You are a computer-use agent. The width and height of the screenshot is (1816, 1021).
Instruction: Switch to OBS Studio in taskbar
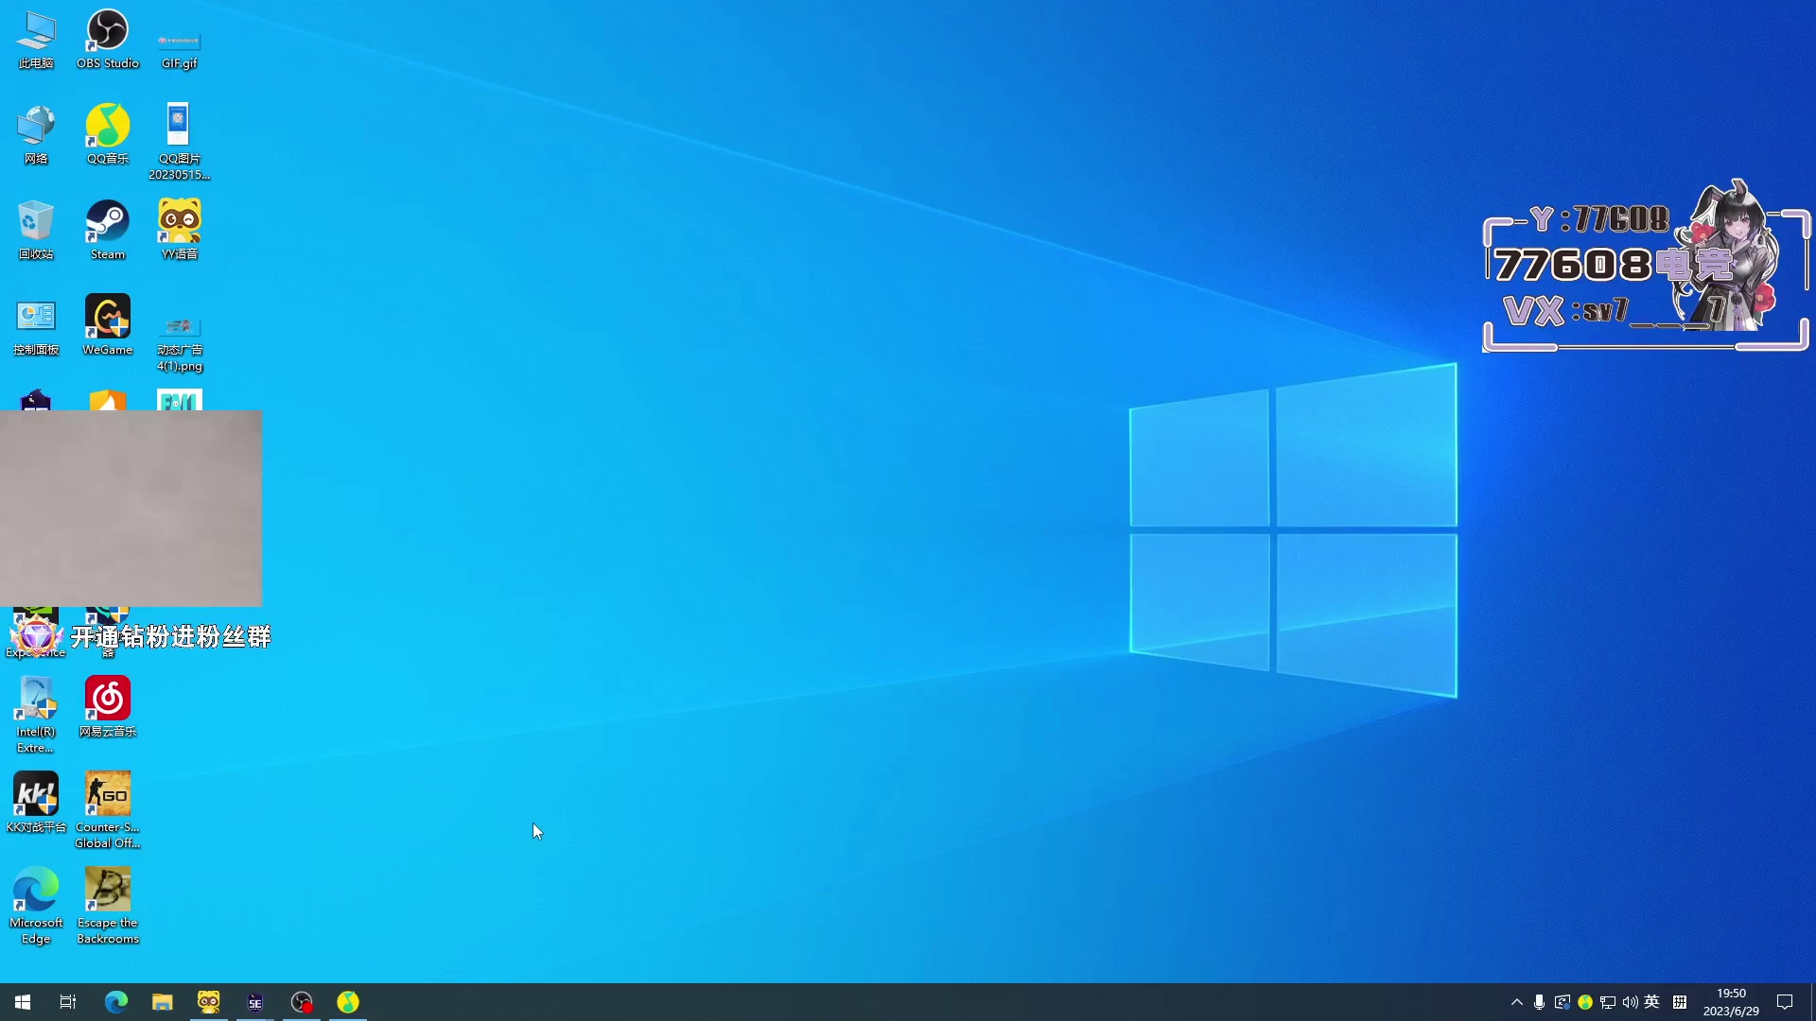tap(302, 1002)
